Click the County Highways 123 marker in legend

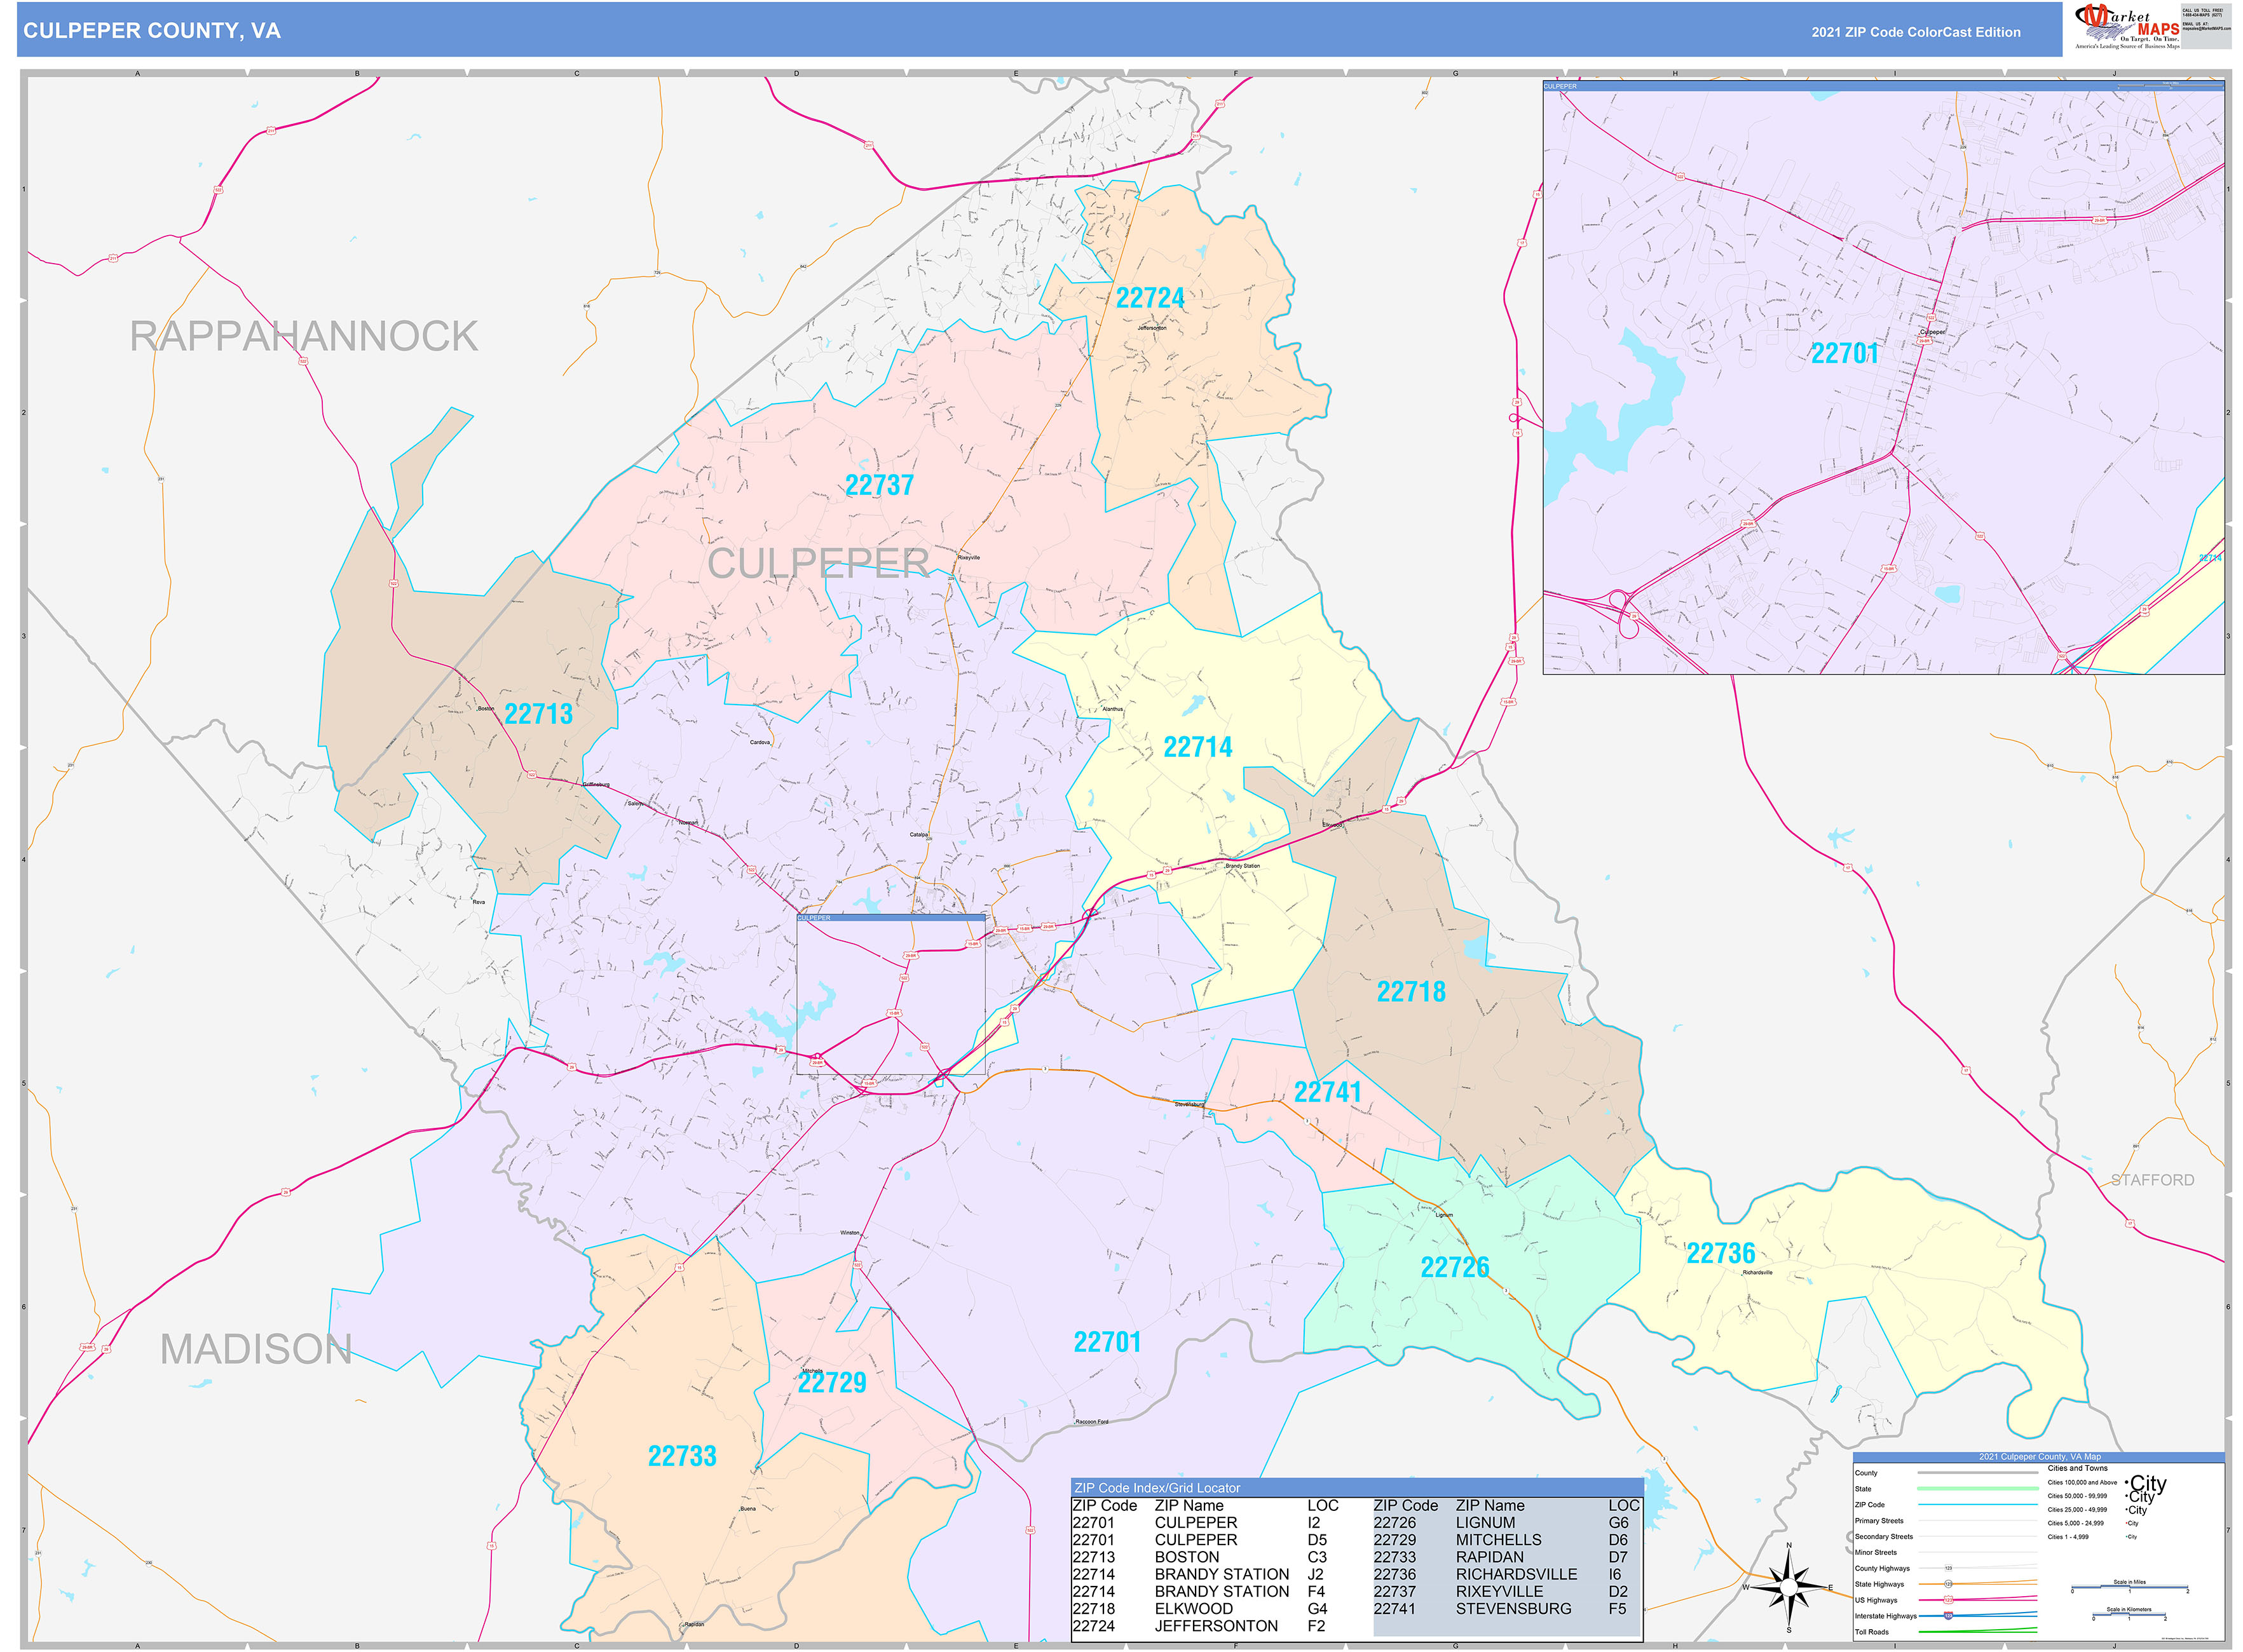(x=1948, y=1568)
